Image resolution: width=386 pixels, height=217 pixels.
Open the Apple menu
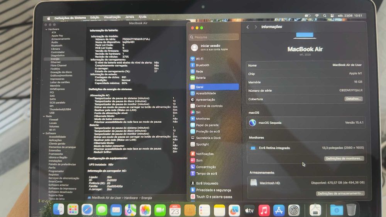click(x=49, y=19)
